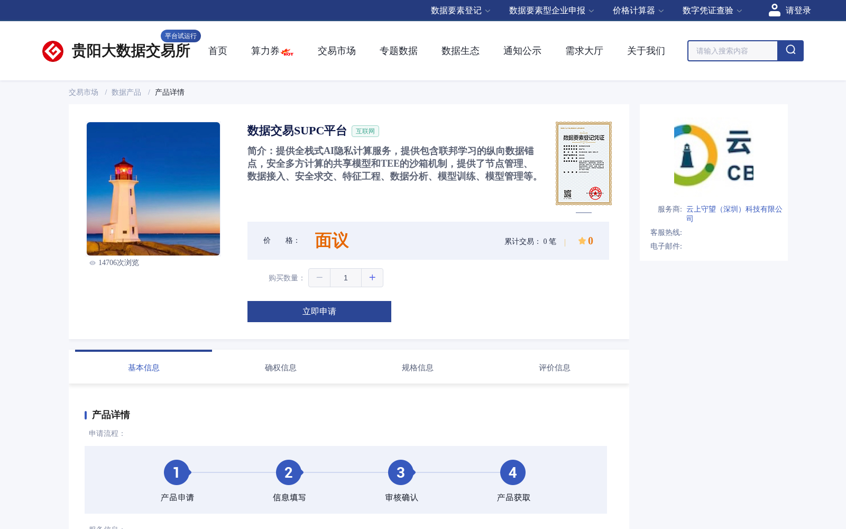Click the product title 数据交易SUPC平台
846x529 pixels.
point(297,131)
